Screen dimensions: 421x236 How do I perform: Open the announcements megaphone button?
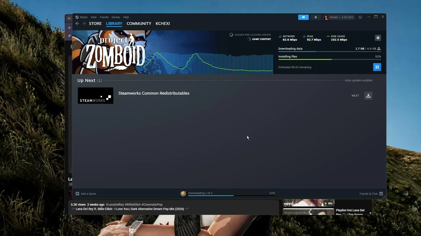304,17
